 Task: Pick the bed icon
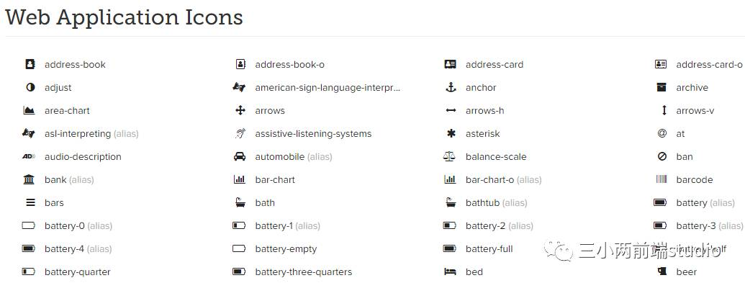click(450, 271)
